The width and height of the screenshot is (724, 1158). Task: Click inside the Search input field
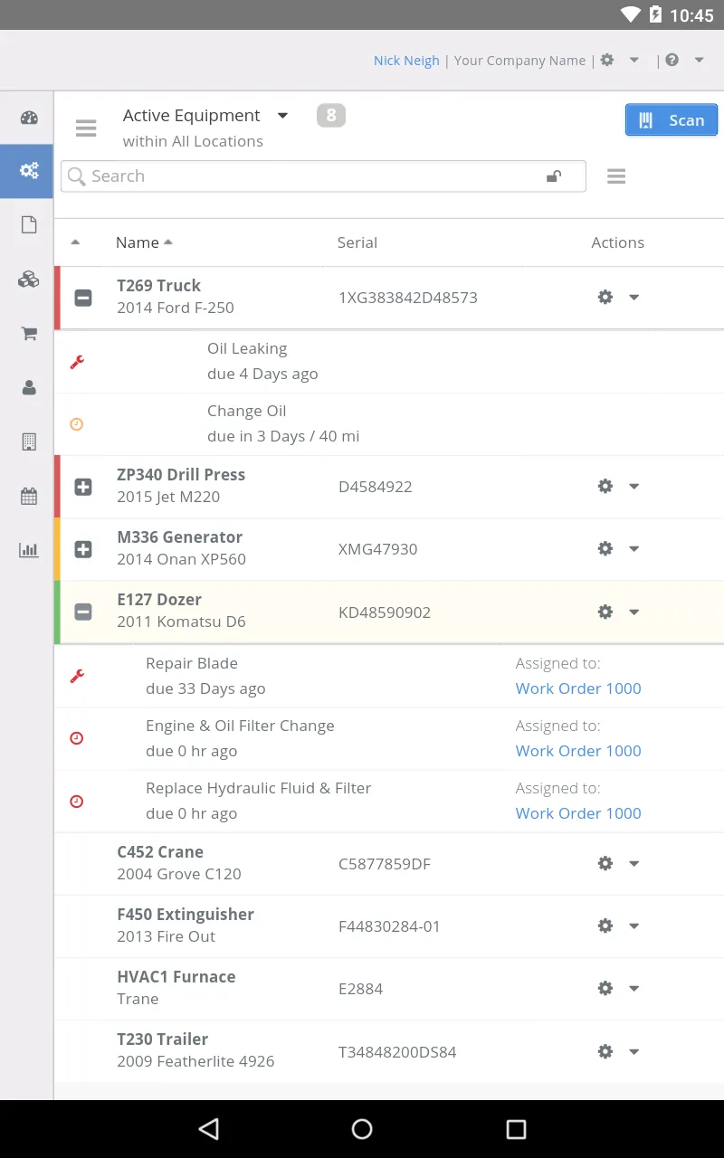pos(271,176)
